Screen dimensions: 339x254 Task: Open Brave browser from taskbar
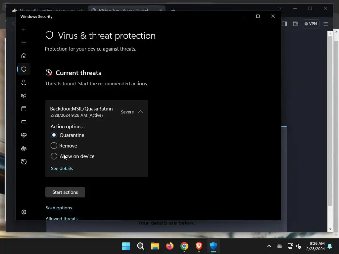[199, 246]
